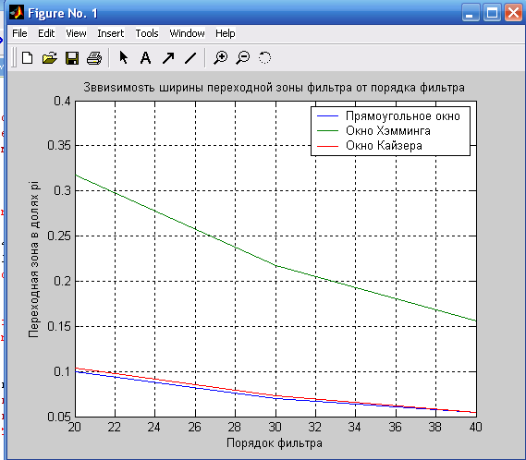Open the Window menu

pyautogui.click(x=187, y=33)
